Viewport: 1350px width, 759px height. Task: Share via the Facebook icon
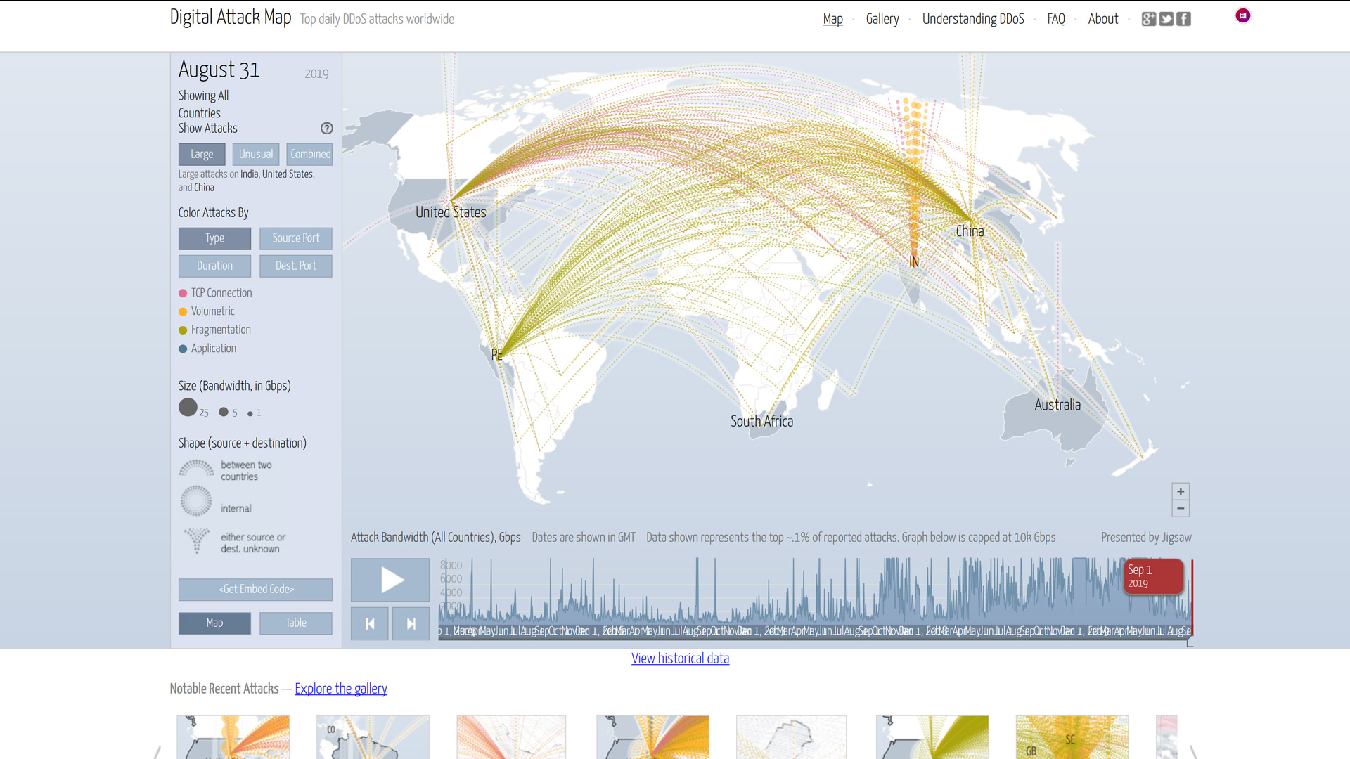pos(1184,19)
